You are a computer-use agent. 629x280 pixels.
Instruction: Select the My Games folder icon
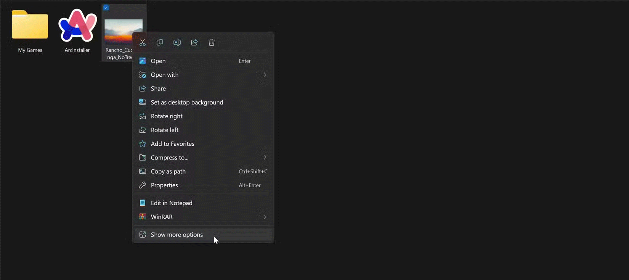point(30,25)
